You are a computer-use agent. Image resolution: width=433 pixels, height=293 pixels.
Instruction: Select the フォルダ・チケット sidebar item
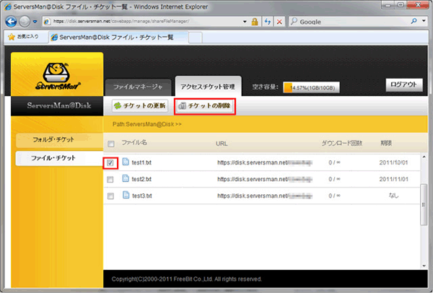pos(53,138)
